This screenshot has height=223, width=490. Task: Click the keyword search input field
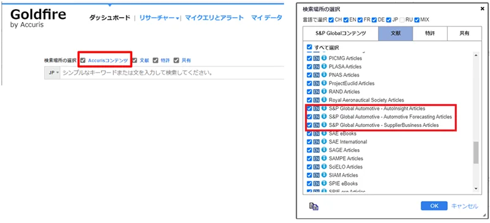point(172,73)
